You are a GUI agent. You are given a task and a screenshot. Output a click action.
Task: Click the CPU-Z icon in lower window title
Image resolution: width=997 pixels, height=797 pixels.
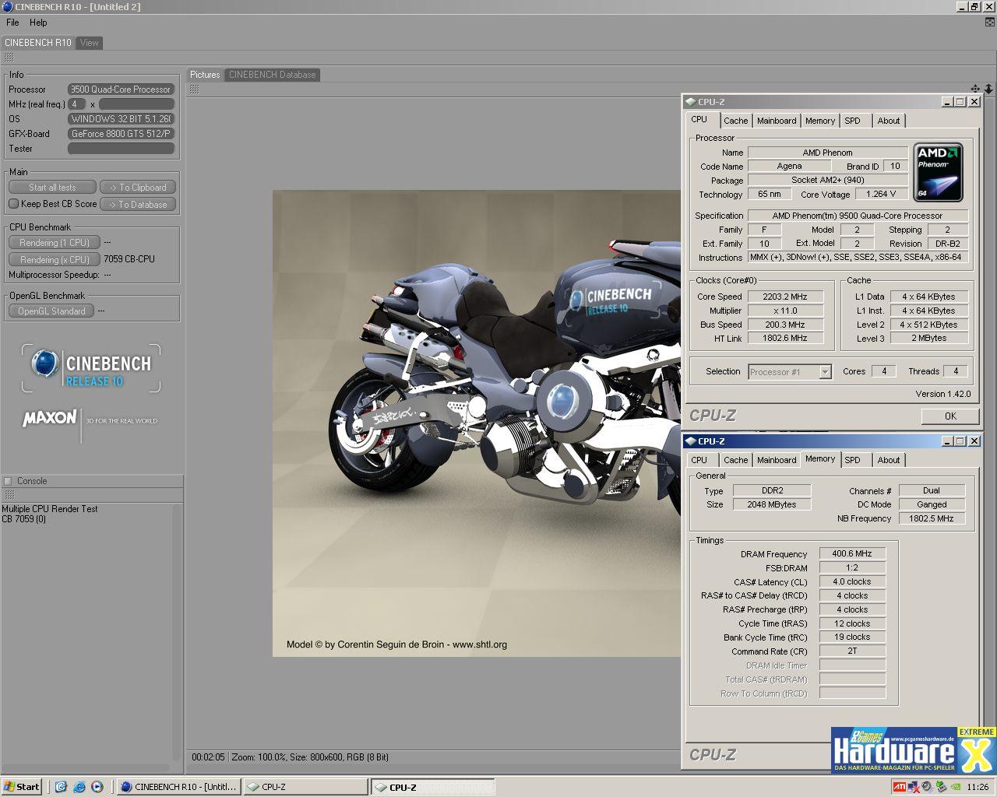(691, 441)
